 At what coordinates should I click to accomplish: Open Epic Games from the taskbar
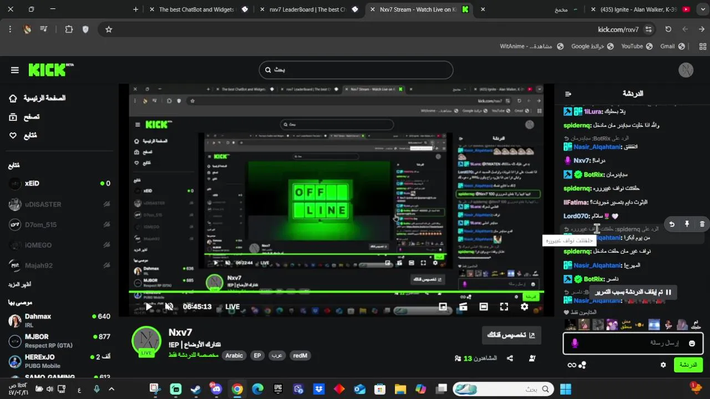click(x=278, y=390)
